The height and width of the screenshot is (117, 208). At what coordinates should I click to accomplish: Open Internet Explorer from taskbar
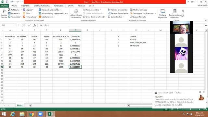point(13,114)
